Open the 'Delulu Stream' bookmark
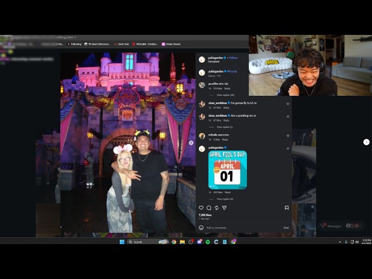The height and width of the screenshot is (279, 372). pos(171,44)
